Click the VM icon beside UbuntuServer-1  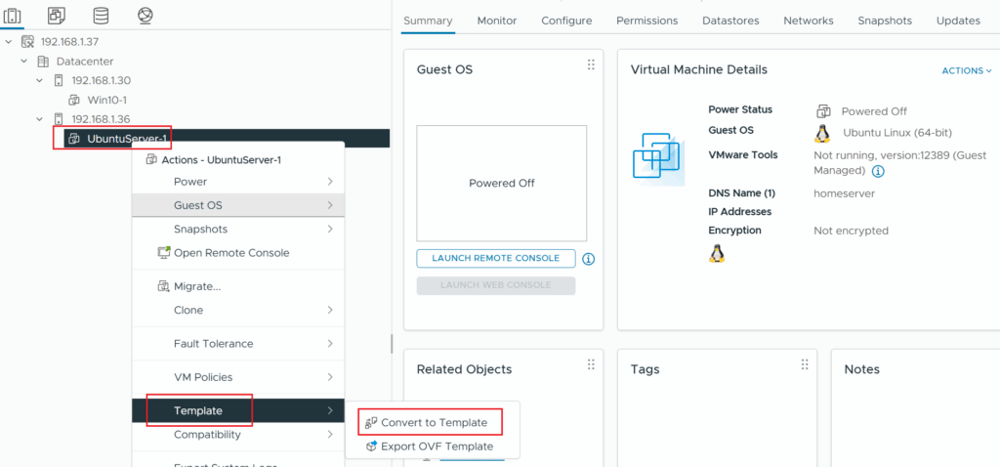(74, 138)
